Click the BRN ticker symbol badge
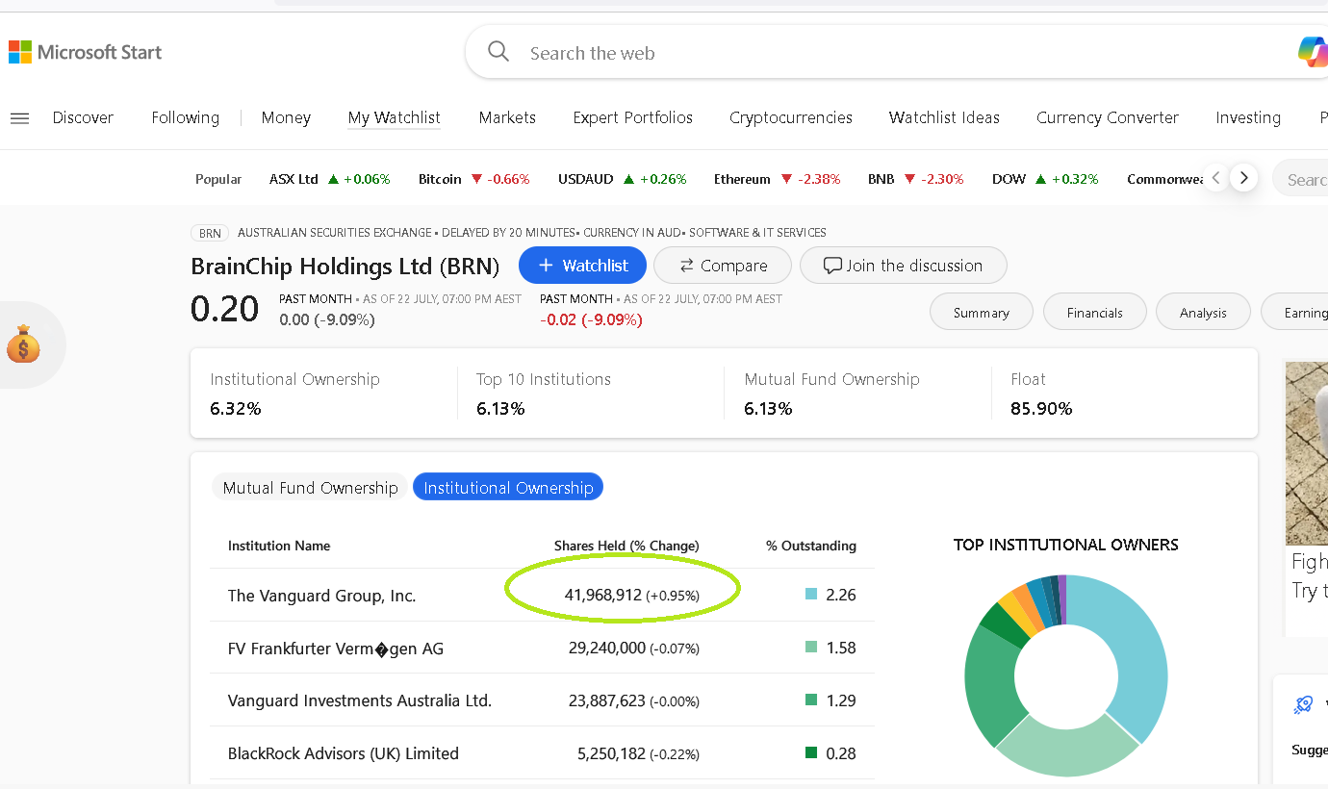 tap(210, 233)
